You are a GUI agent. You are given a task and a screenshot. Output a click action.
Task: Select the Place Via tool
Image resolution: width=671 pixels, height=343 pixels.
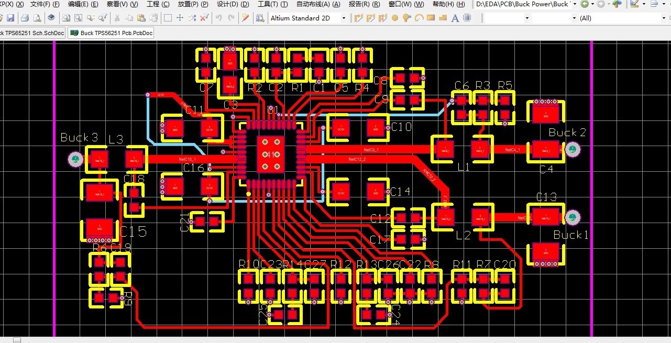407,18
